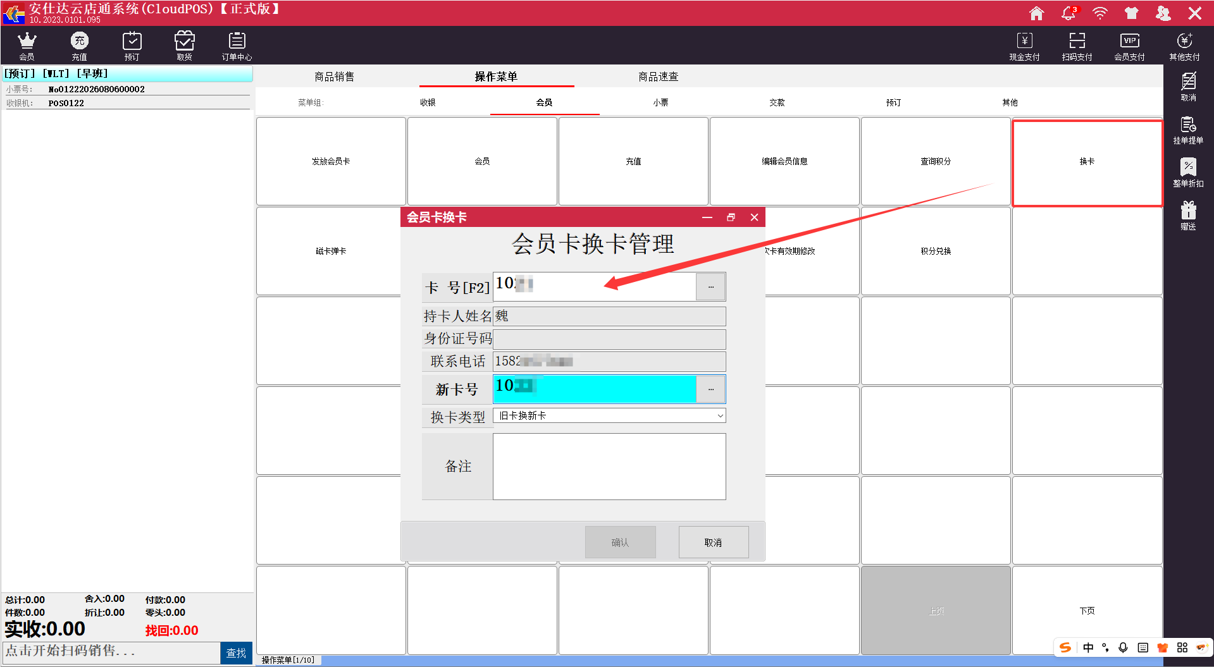Open the user account icon in title bar
Viewport: 1214px width, 667px height.
coord(1163,13)
